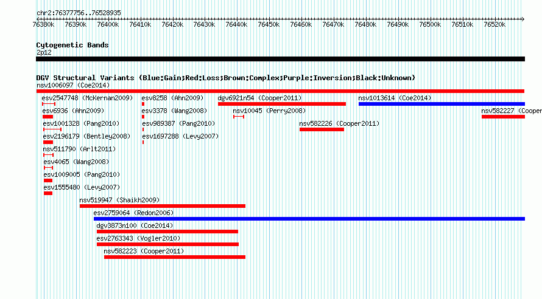Image resolution: width=542 pixels, height=299 pixels.
Task: Click the 76520k ruler tick label
Action: [494, 24]
